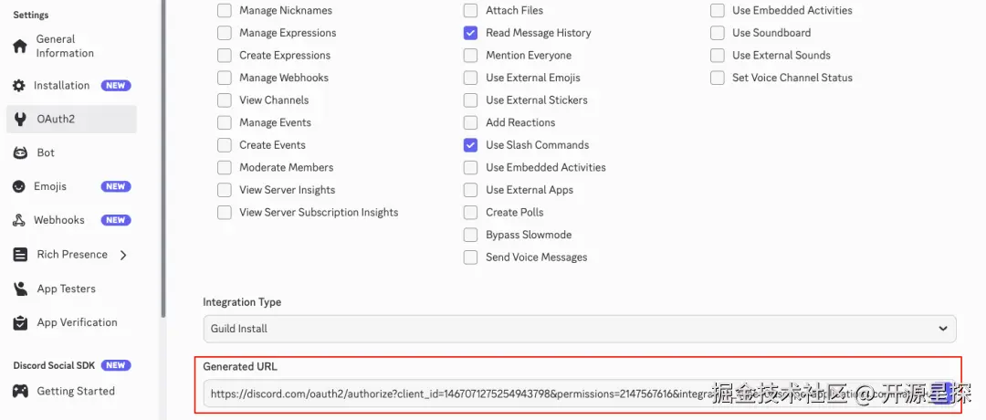This screenshot has width=986, height=420.
Task: Enable Set Voice Channel Status checkbox
Action: [x=717, y=78]
